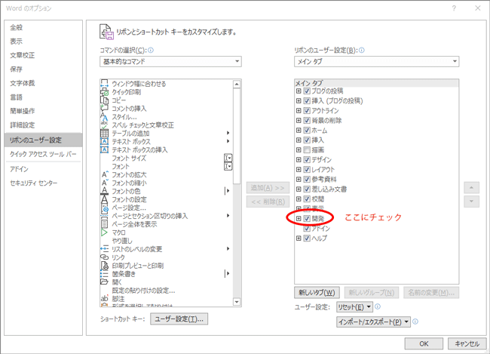Click the Styles command icon
Image resolution: width=490 pixels, height=354 pixels.
pyautogui.click(x=104, y=117)
